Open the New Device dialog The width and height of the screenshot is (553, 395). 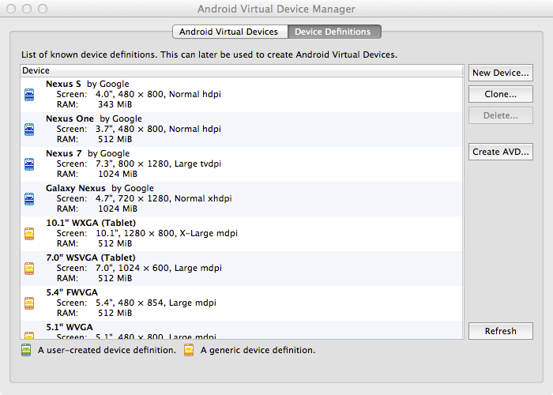coord(500,73)
